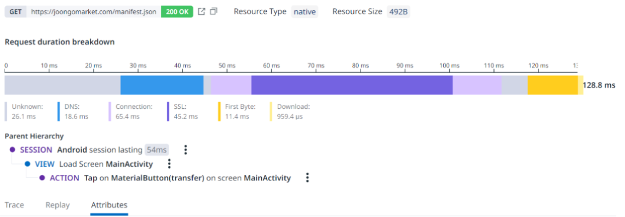
Task: Click the dark purple SSL segment in timeline
Action: 352,85
